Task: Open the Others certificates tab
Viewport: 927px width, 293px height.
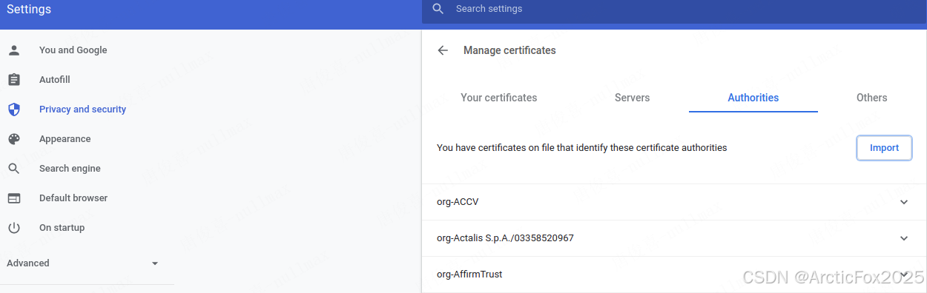Action: [x=871, y=98]
